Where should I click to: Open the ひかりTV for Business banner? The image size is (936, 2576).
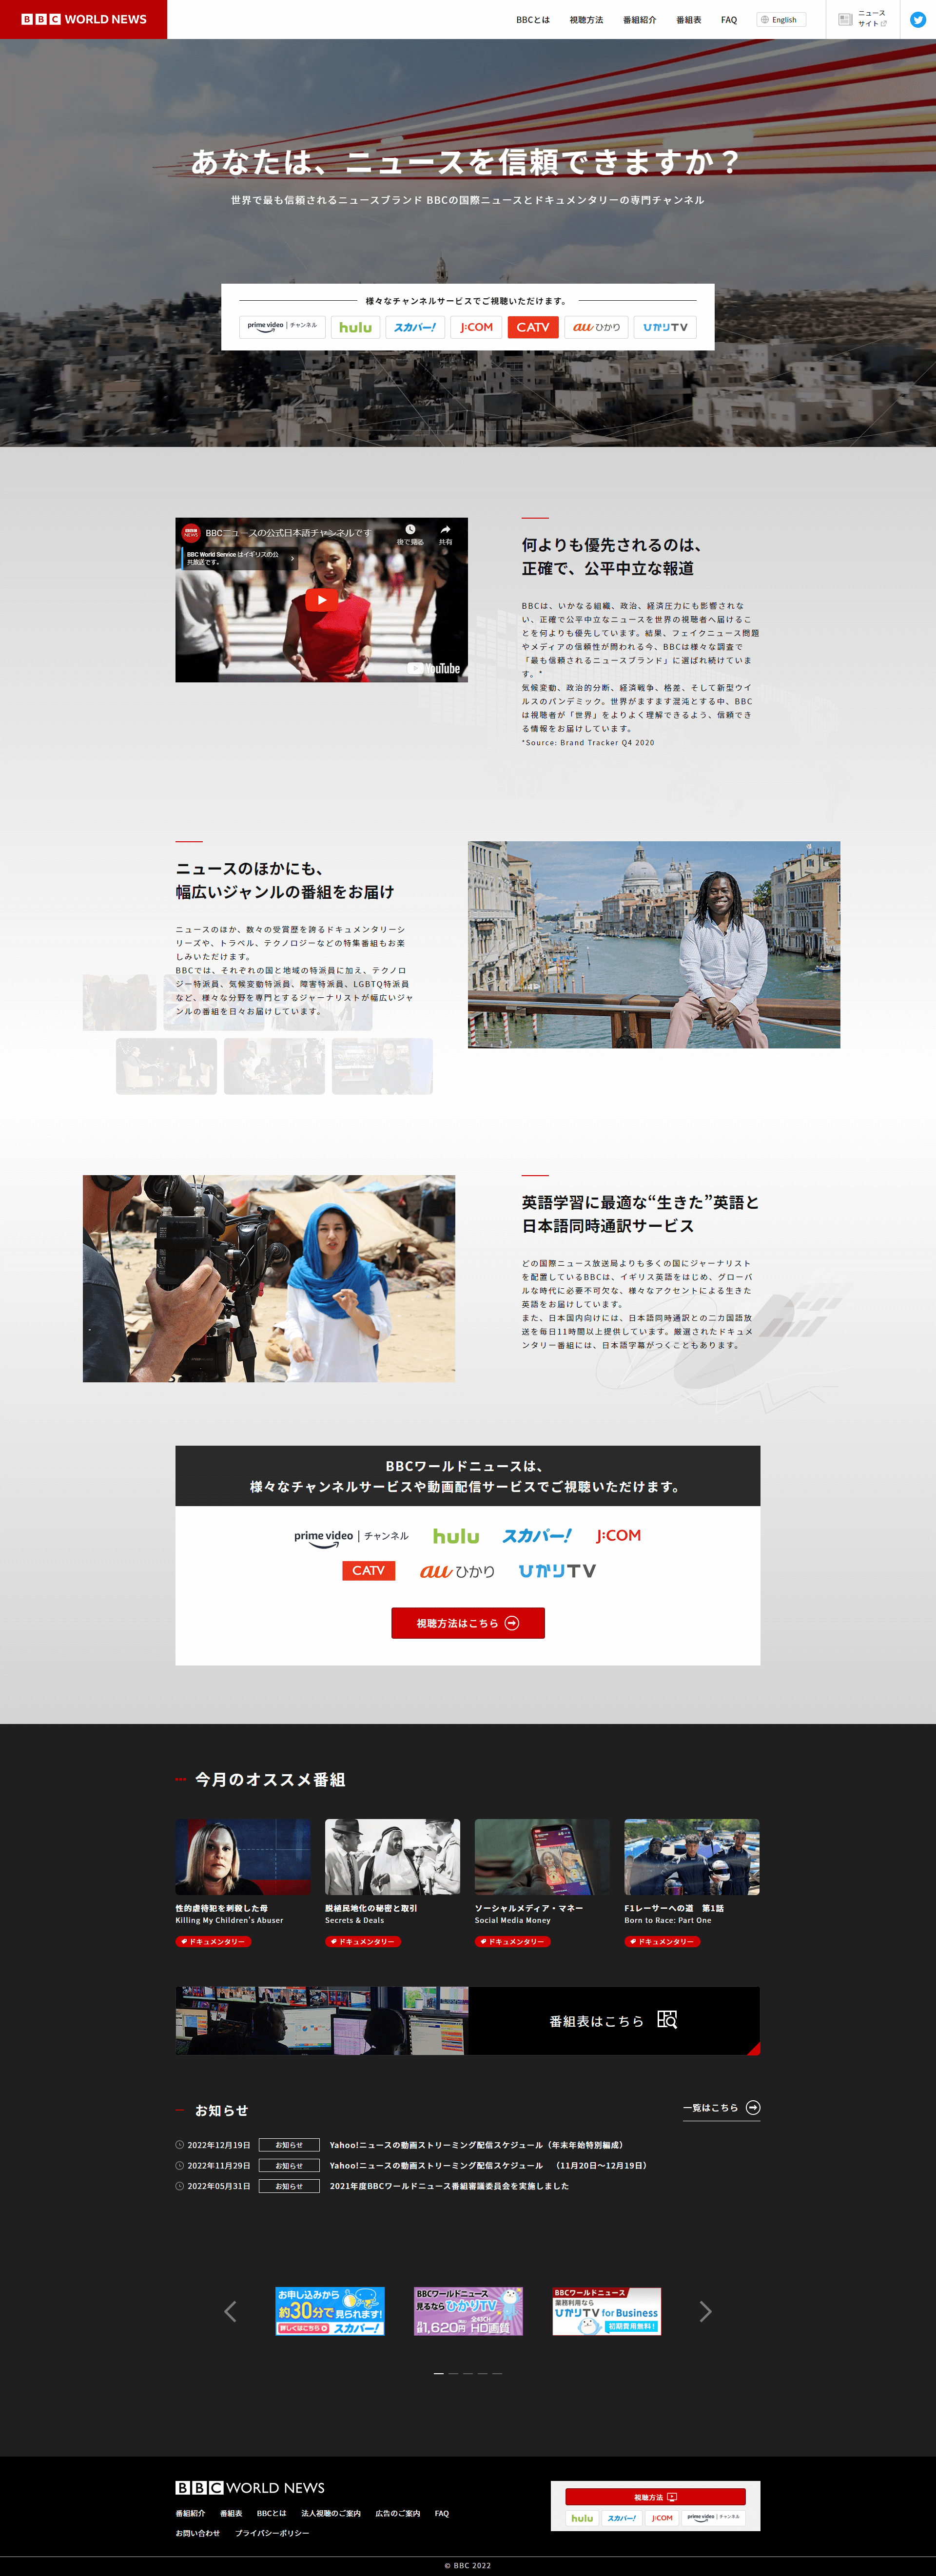(607, 2311)
